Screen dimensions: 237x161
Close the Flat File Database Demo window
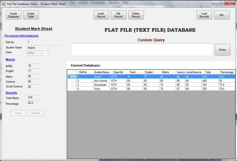230,3
